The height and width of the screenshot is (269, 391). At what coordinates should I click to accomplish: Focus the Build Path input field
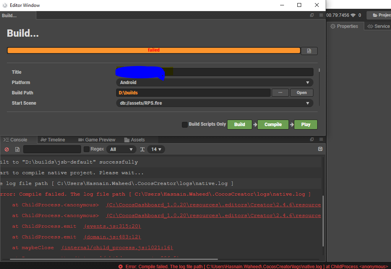pyautogui.click(x=193, y=93)
